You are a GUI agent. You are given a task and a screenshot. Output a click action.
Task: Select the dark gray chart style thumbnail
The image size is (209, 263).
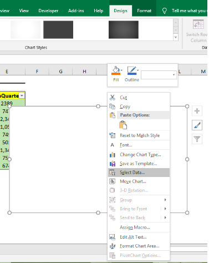click(58, 29)
